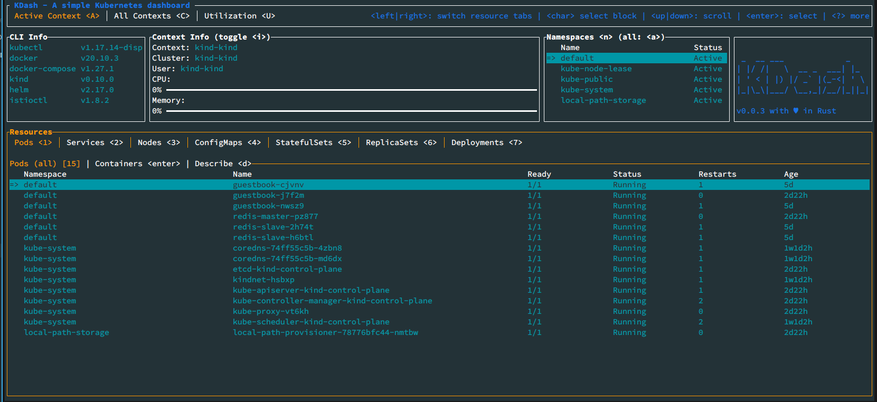Image resolution: width=877 pixels, height=402 pixels.
Task: Select the kube-system namespace
Action: point(637,90)
